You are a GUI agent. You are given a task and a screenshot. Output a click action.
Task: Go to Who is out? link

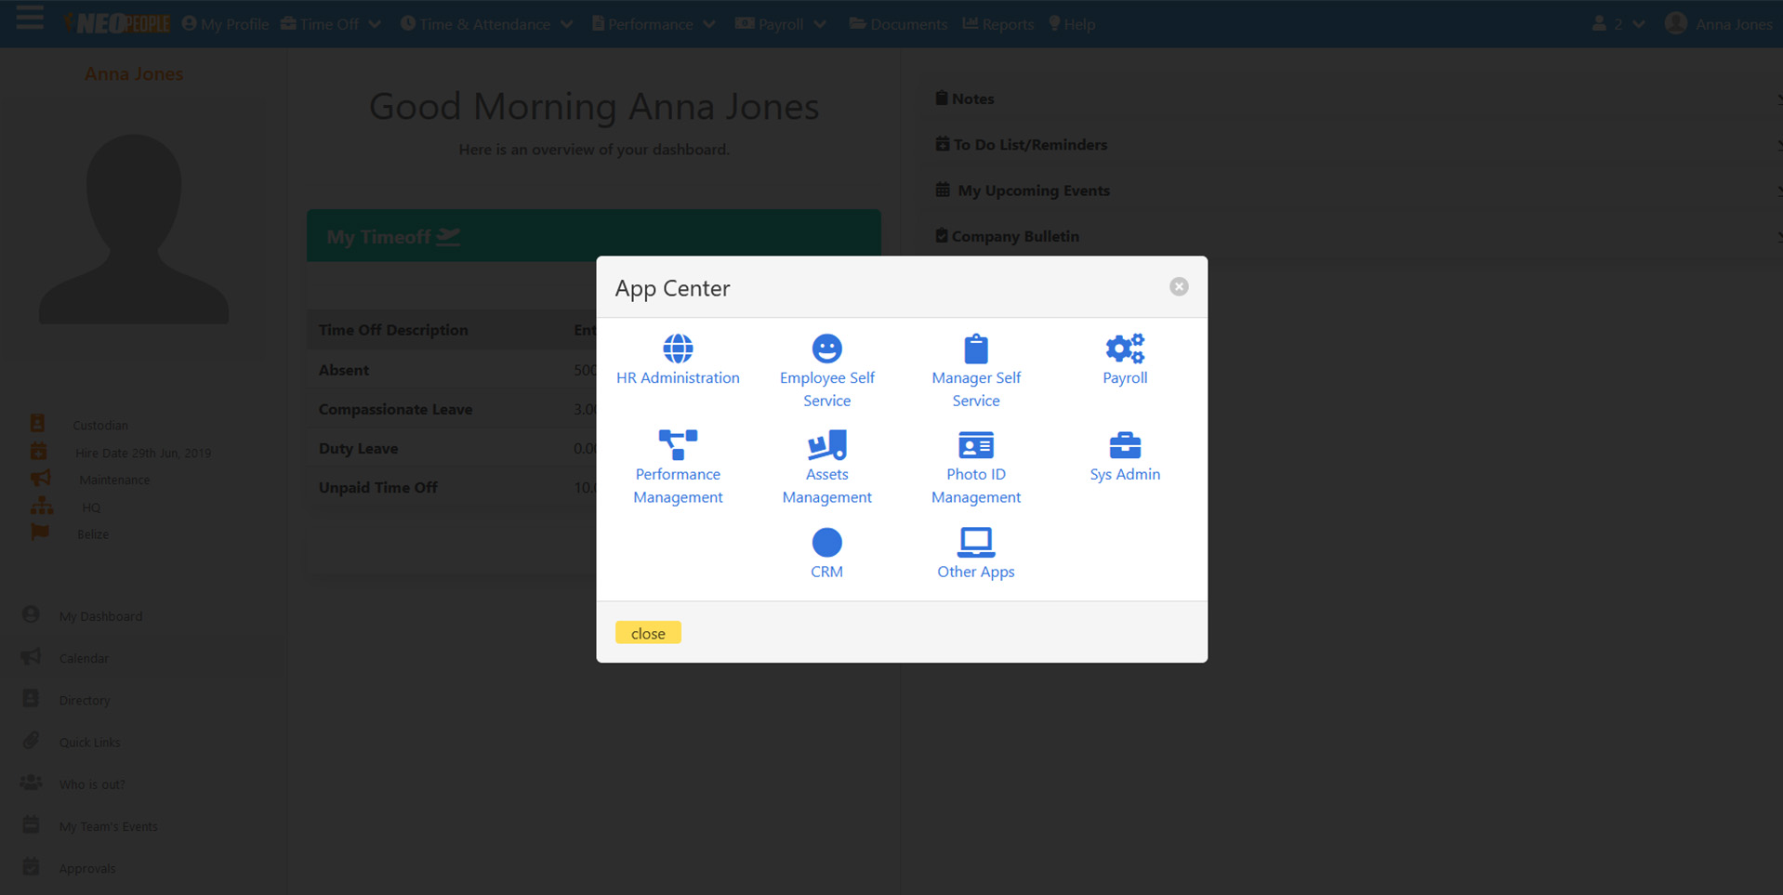coord(92,784)
